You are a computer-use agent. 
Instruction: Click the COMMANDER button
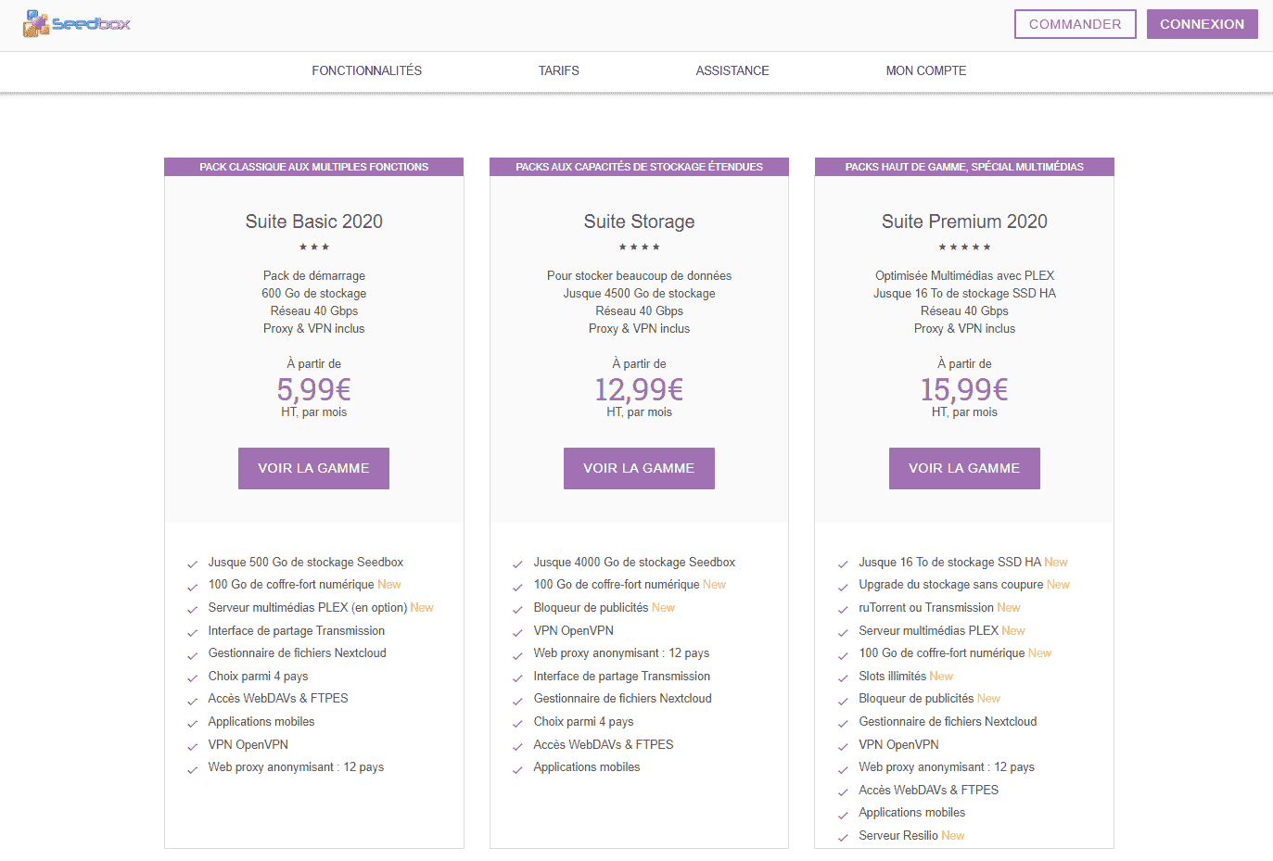(1075, 24)
